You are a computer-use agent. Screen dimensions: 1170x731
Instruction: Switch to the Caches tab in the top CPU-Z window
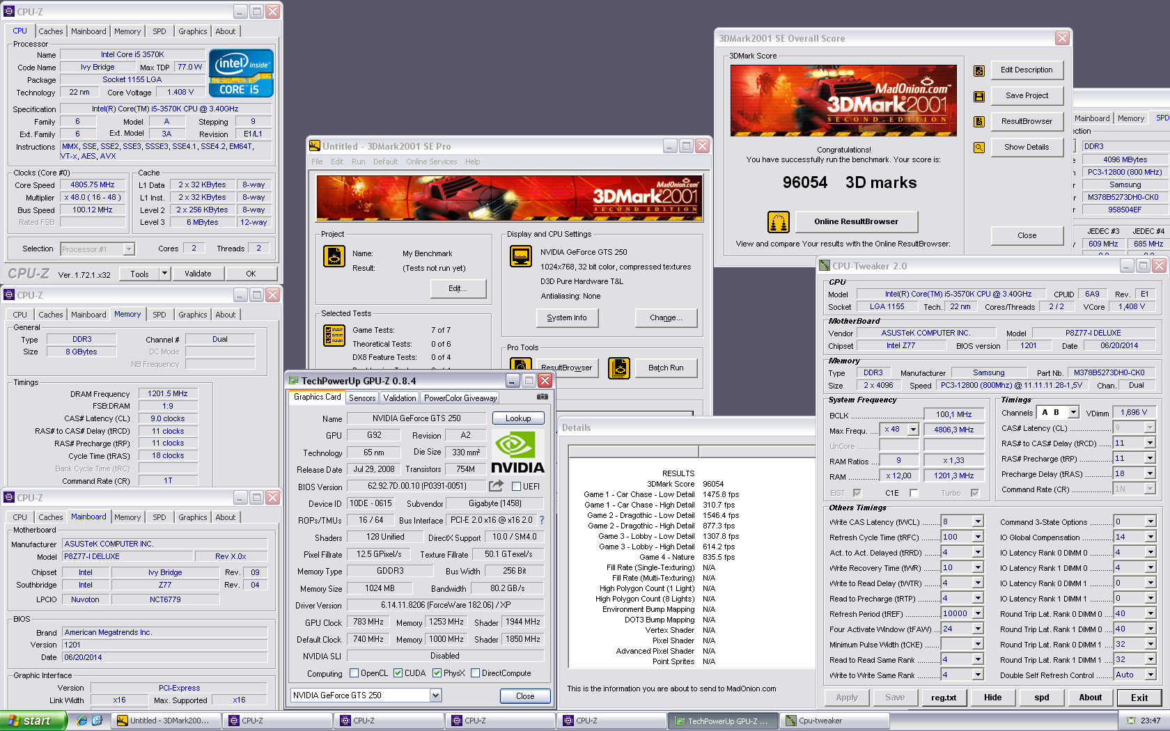[51, 31]
